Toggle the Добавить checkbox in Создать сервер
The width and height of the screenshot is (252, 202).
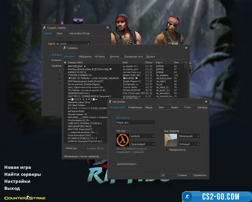pyautogui.click(x=50, y=55)
